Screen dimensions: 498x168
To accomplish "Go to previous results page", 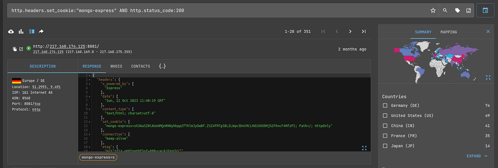I will coord(336,31).
